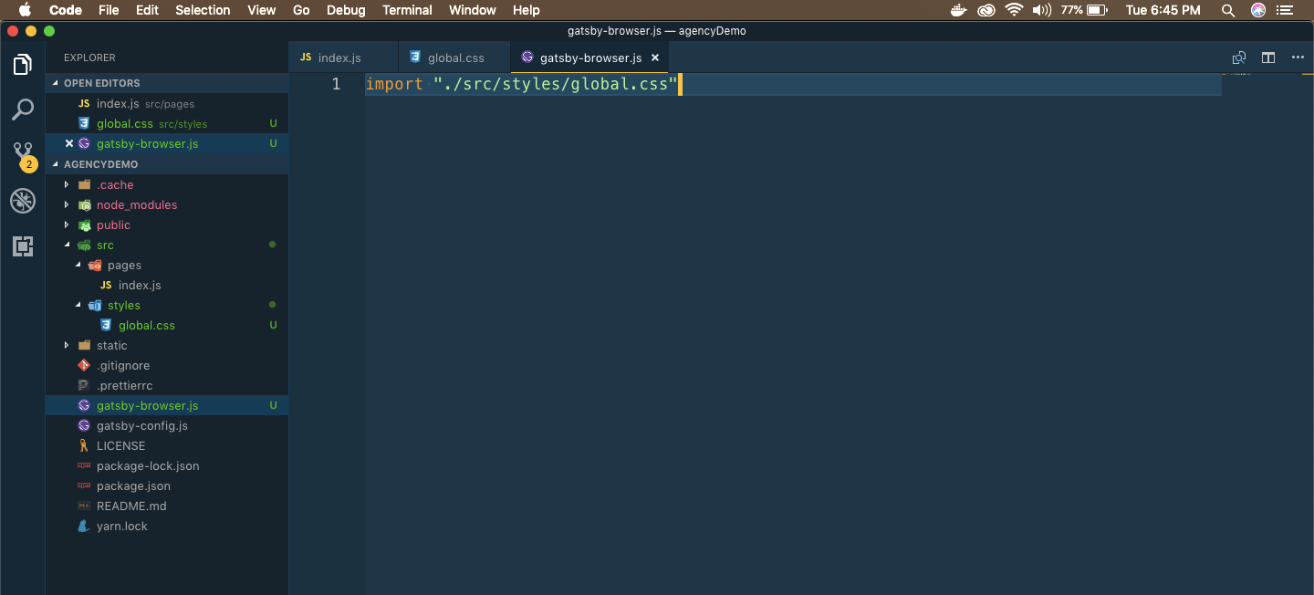
Task: Collapse the src folder
Action: (67, 245)
